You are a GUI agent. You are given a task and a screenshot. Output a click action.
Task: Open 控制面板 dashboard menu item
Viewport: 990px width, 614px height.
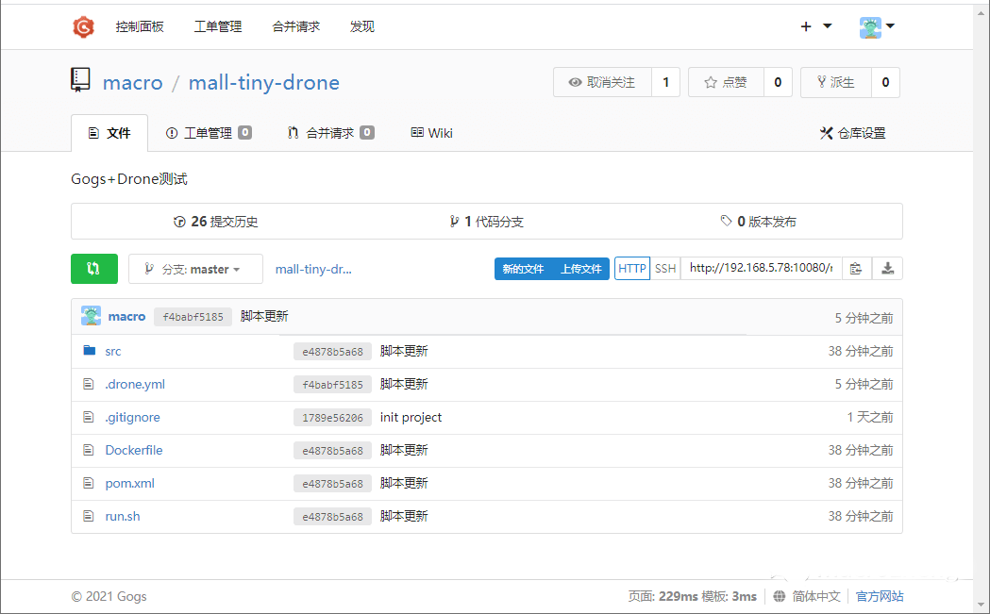[x=140, y=26]
